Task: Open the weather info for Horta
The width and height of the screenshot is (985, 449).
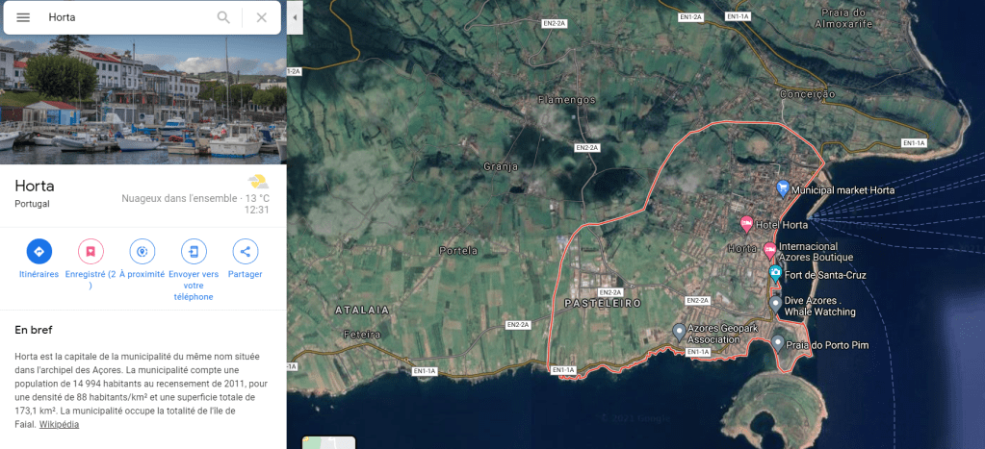Action: click(x=257, y=182)
